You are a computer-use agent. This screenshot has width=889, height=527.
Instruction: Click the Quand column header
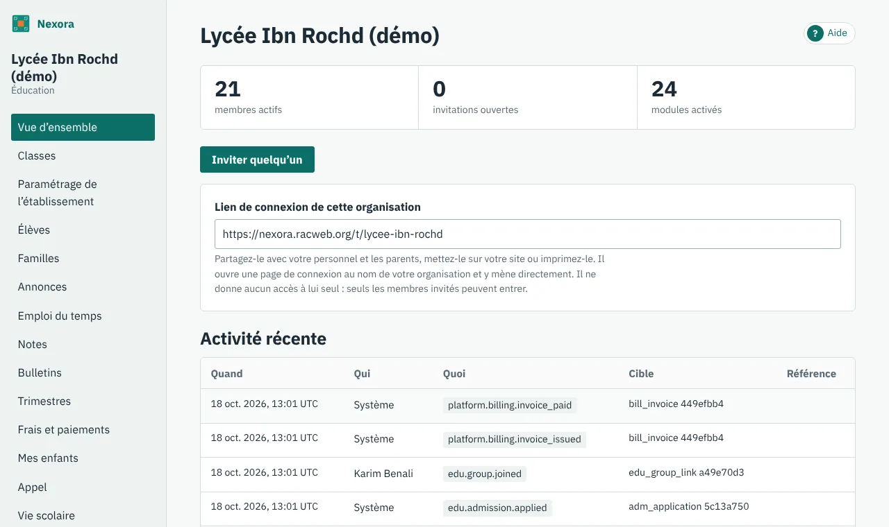pyautogui.click(x=226, y=373)
